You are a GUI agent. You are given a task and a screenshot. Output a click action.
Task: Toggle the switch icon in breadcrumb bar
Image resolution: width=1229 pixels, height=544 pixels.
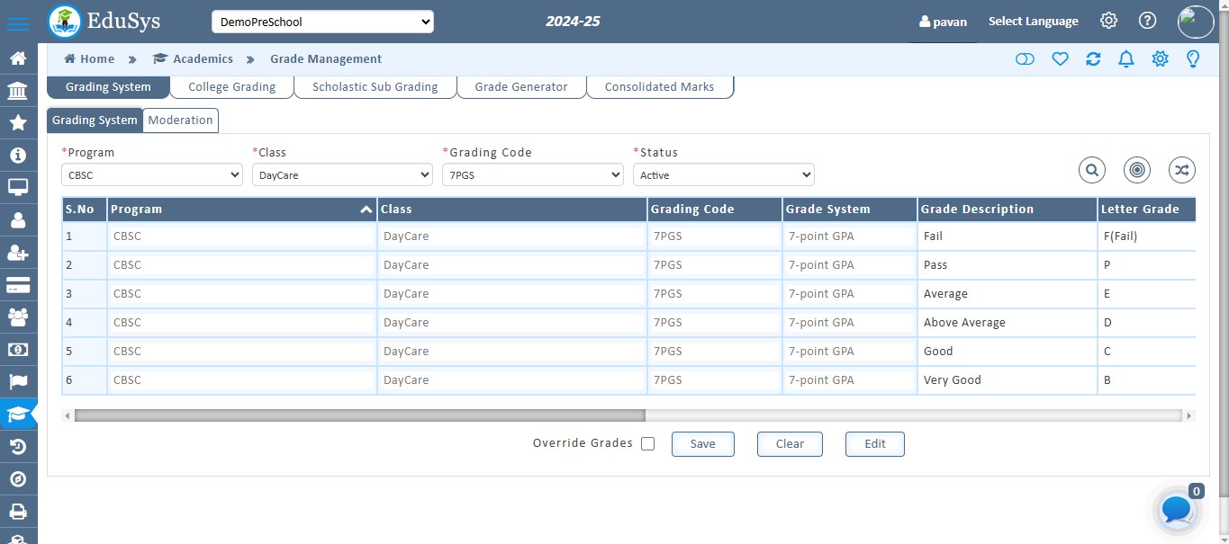click(x=1025, y=59)
